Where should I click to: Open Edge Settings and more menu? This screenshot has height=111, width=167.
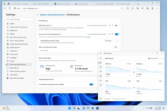point(157,8)
